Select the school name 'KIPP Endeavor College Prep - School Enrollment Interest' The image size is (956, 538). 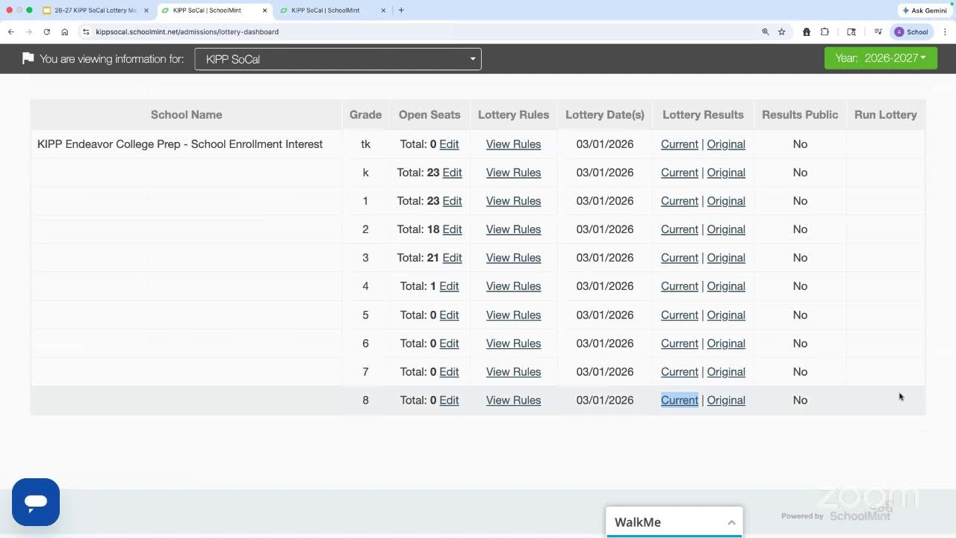pyautogui.click(x=180, y=144)
